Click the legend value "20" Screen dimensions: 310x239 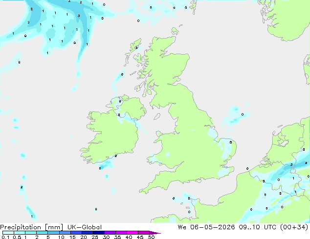pyautogui.click(x=84, y=237)
